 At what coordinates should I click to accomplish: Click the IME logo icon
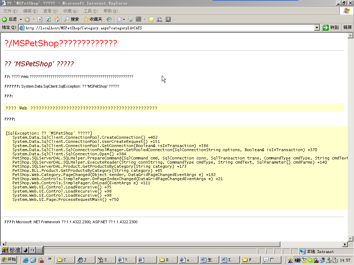5,250
